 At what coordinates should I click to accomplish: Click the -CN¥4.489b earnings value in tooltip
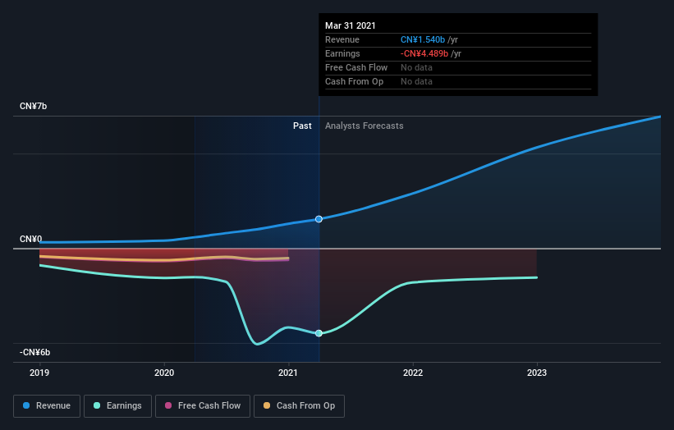pyautogui.click(x=424, y=53)
